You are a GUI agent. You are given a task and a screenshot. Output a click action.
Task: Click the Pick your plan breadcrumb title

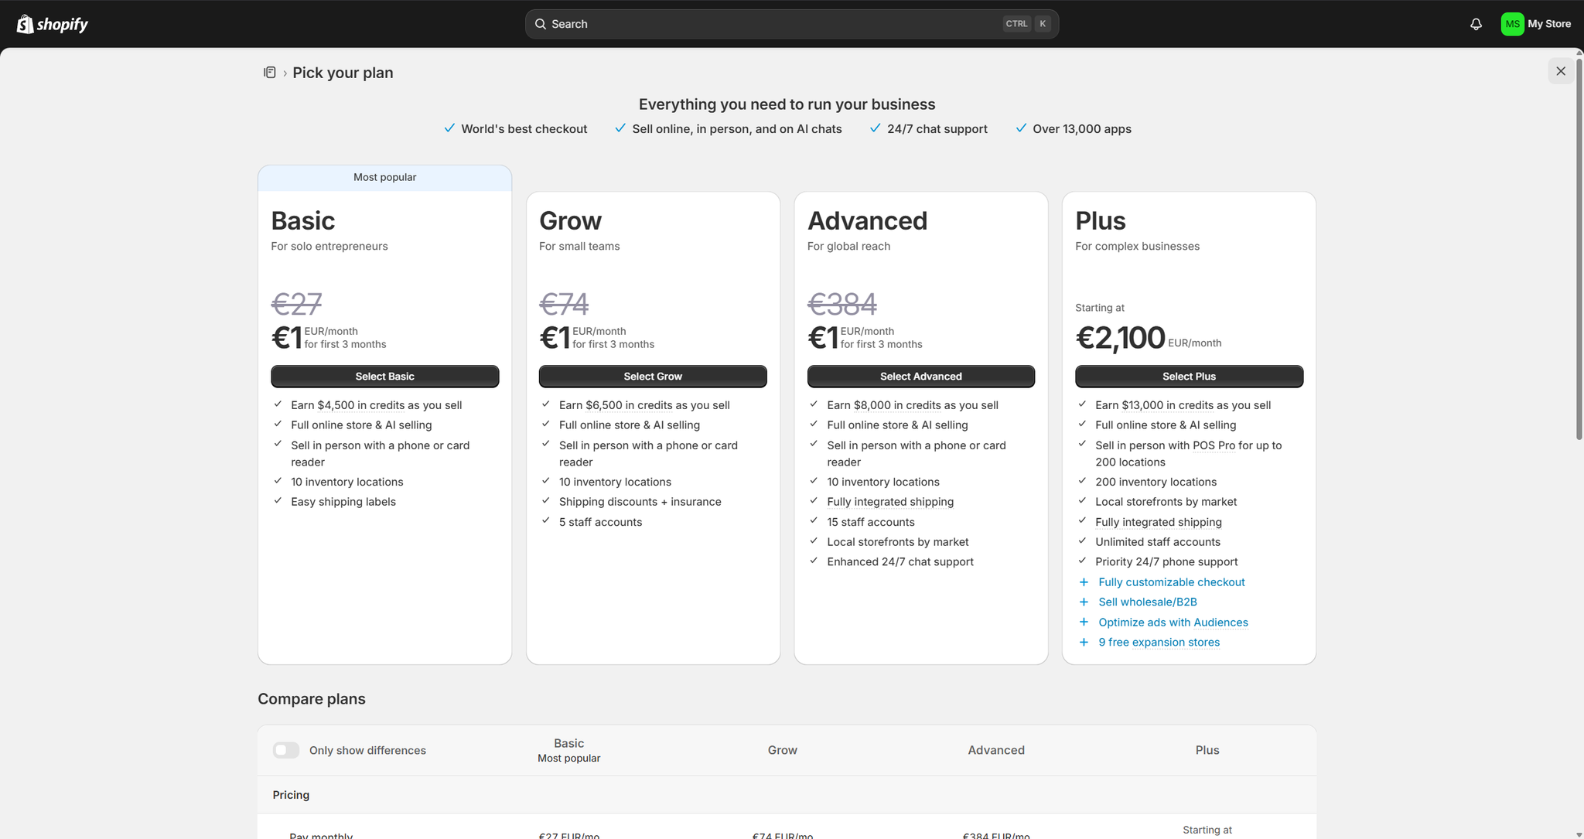(343, 73)
